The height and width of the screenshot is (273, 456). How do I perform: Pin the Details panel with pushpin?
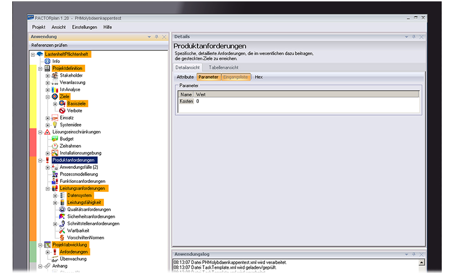(x=414, y=37)
